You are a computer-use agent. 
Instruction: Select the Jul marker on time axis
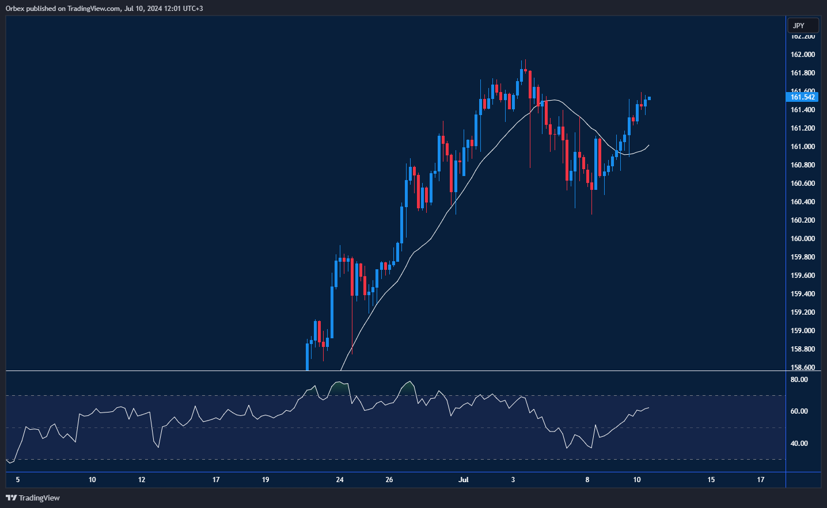coord(464,480)
